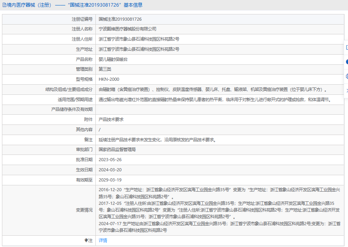Click the 型号规格 field label
348x247 pixels.
(x=84, y=79)
